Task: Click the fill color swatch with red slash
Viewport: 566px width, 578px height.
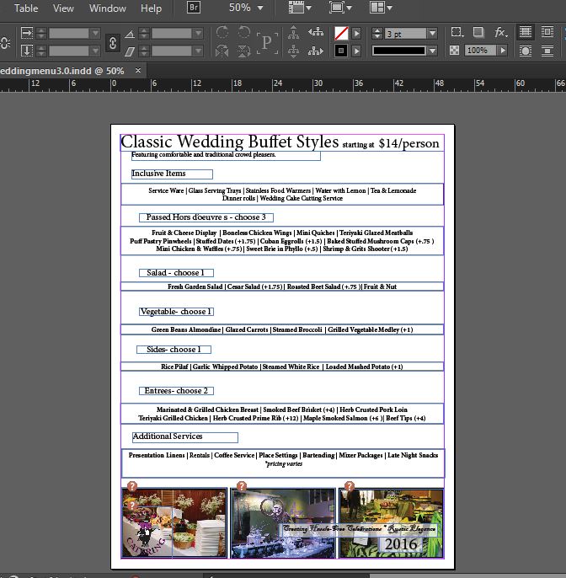Action: point(341,34)
